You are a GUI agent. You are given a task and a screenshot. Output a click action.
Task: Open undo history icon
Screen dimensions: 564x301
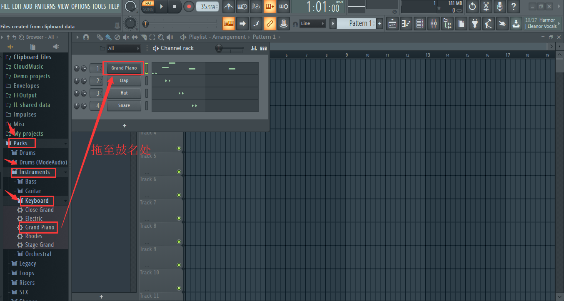[x=472, y=6]
